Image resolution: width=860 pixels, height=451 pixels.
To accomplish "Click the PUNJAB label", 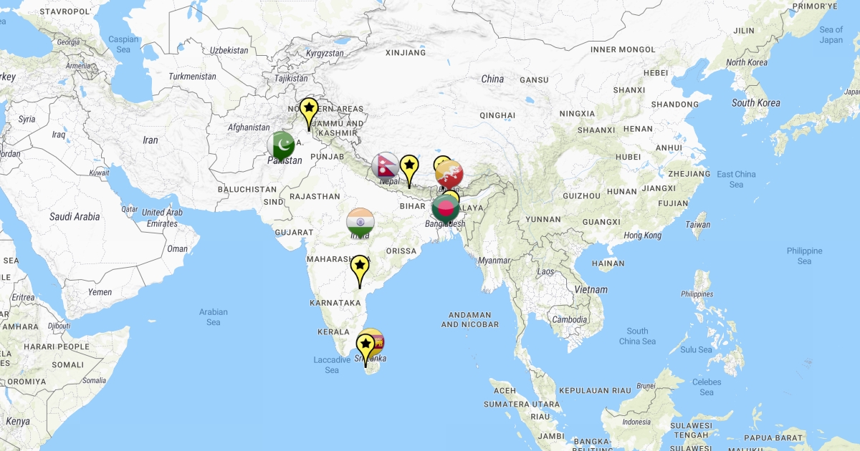I will 328,155.
